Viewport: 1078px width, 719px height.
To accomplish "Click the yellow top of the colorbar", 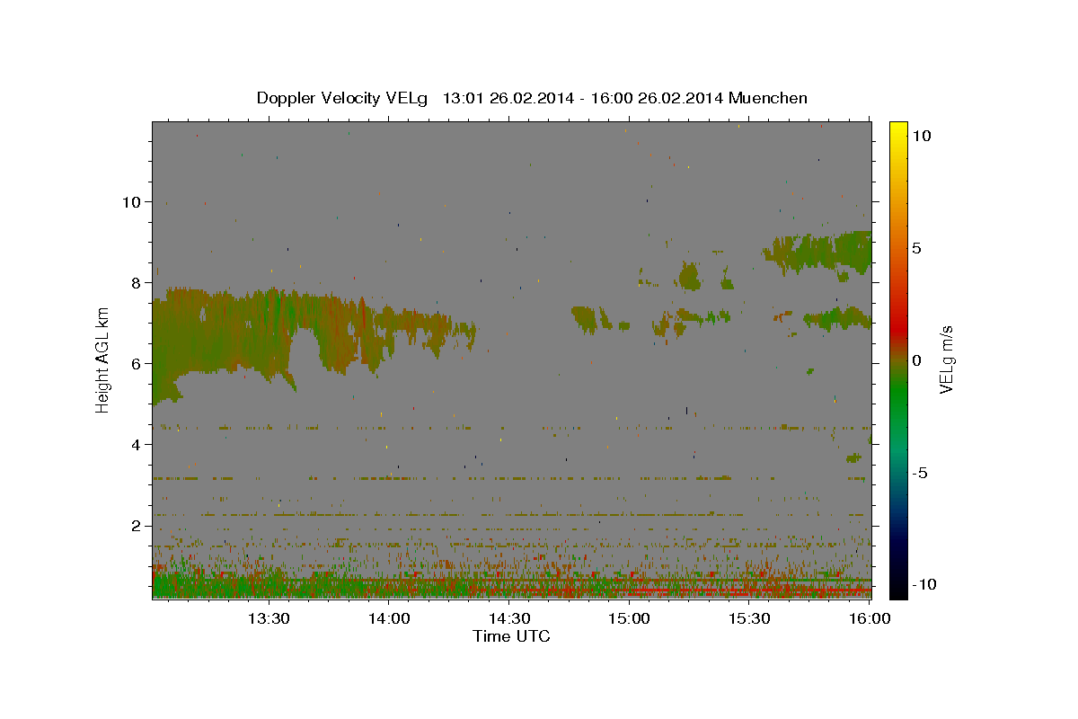I will click(897, 130).
